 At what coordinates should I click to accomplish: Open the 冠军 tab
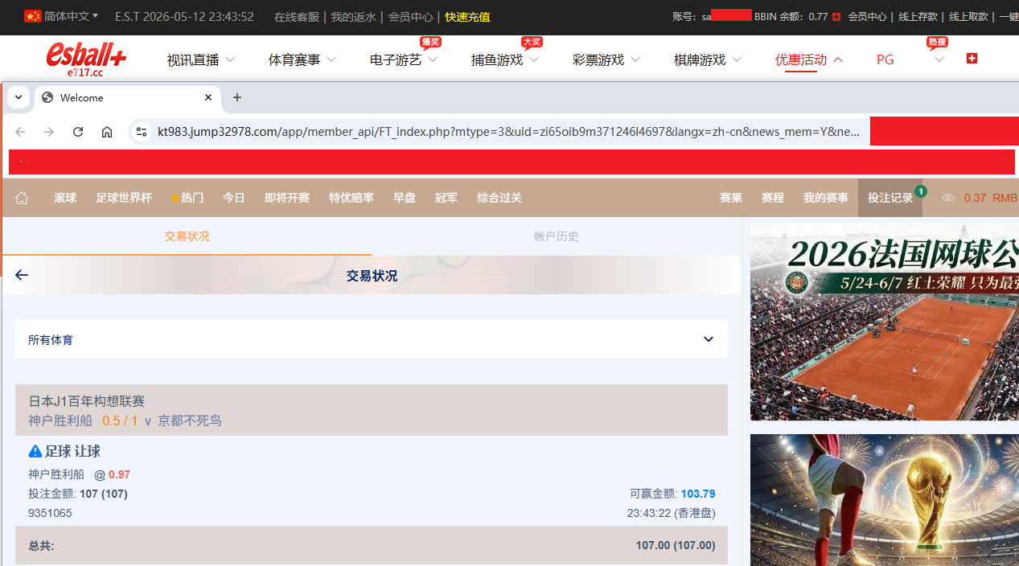446,198
